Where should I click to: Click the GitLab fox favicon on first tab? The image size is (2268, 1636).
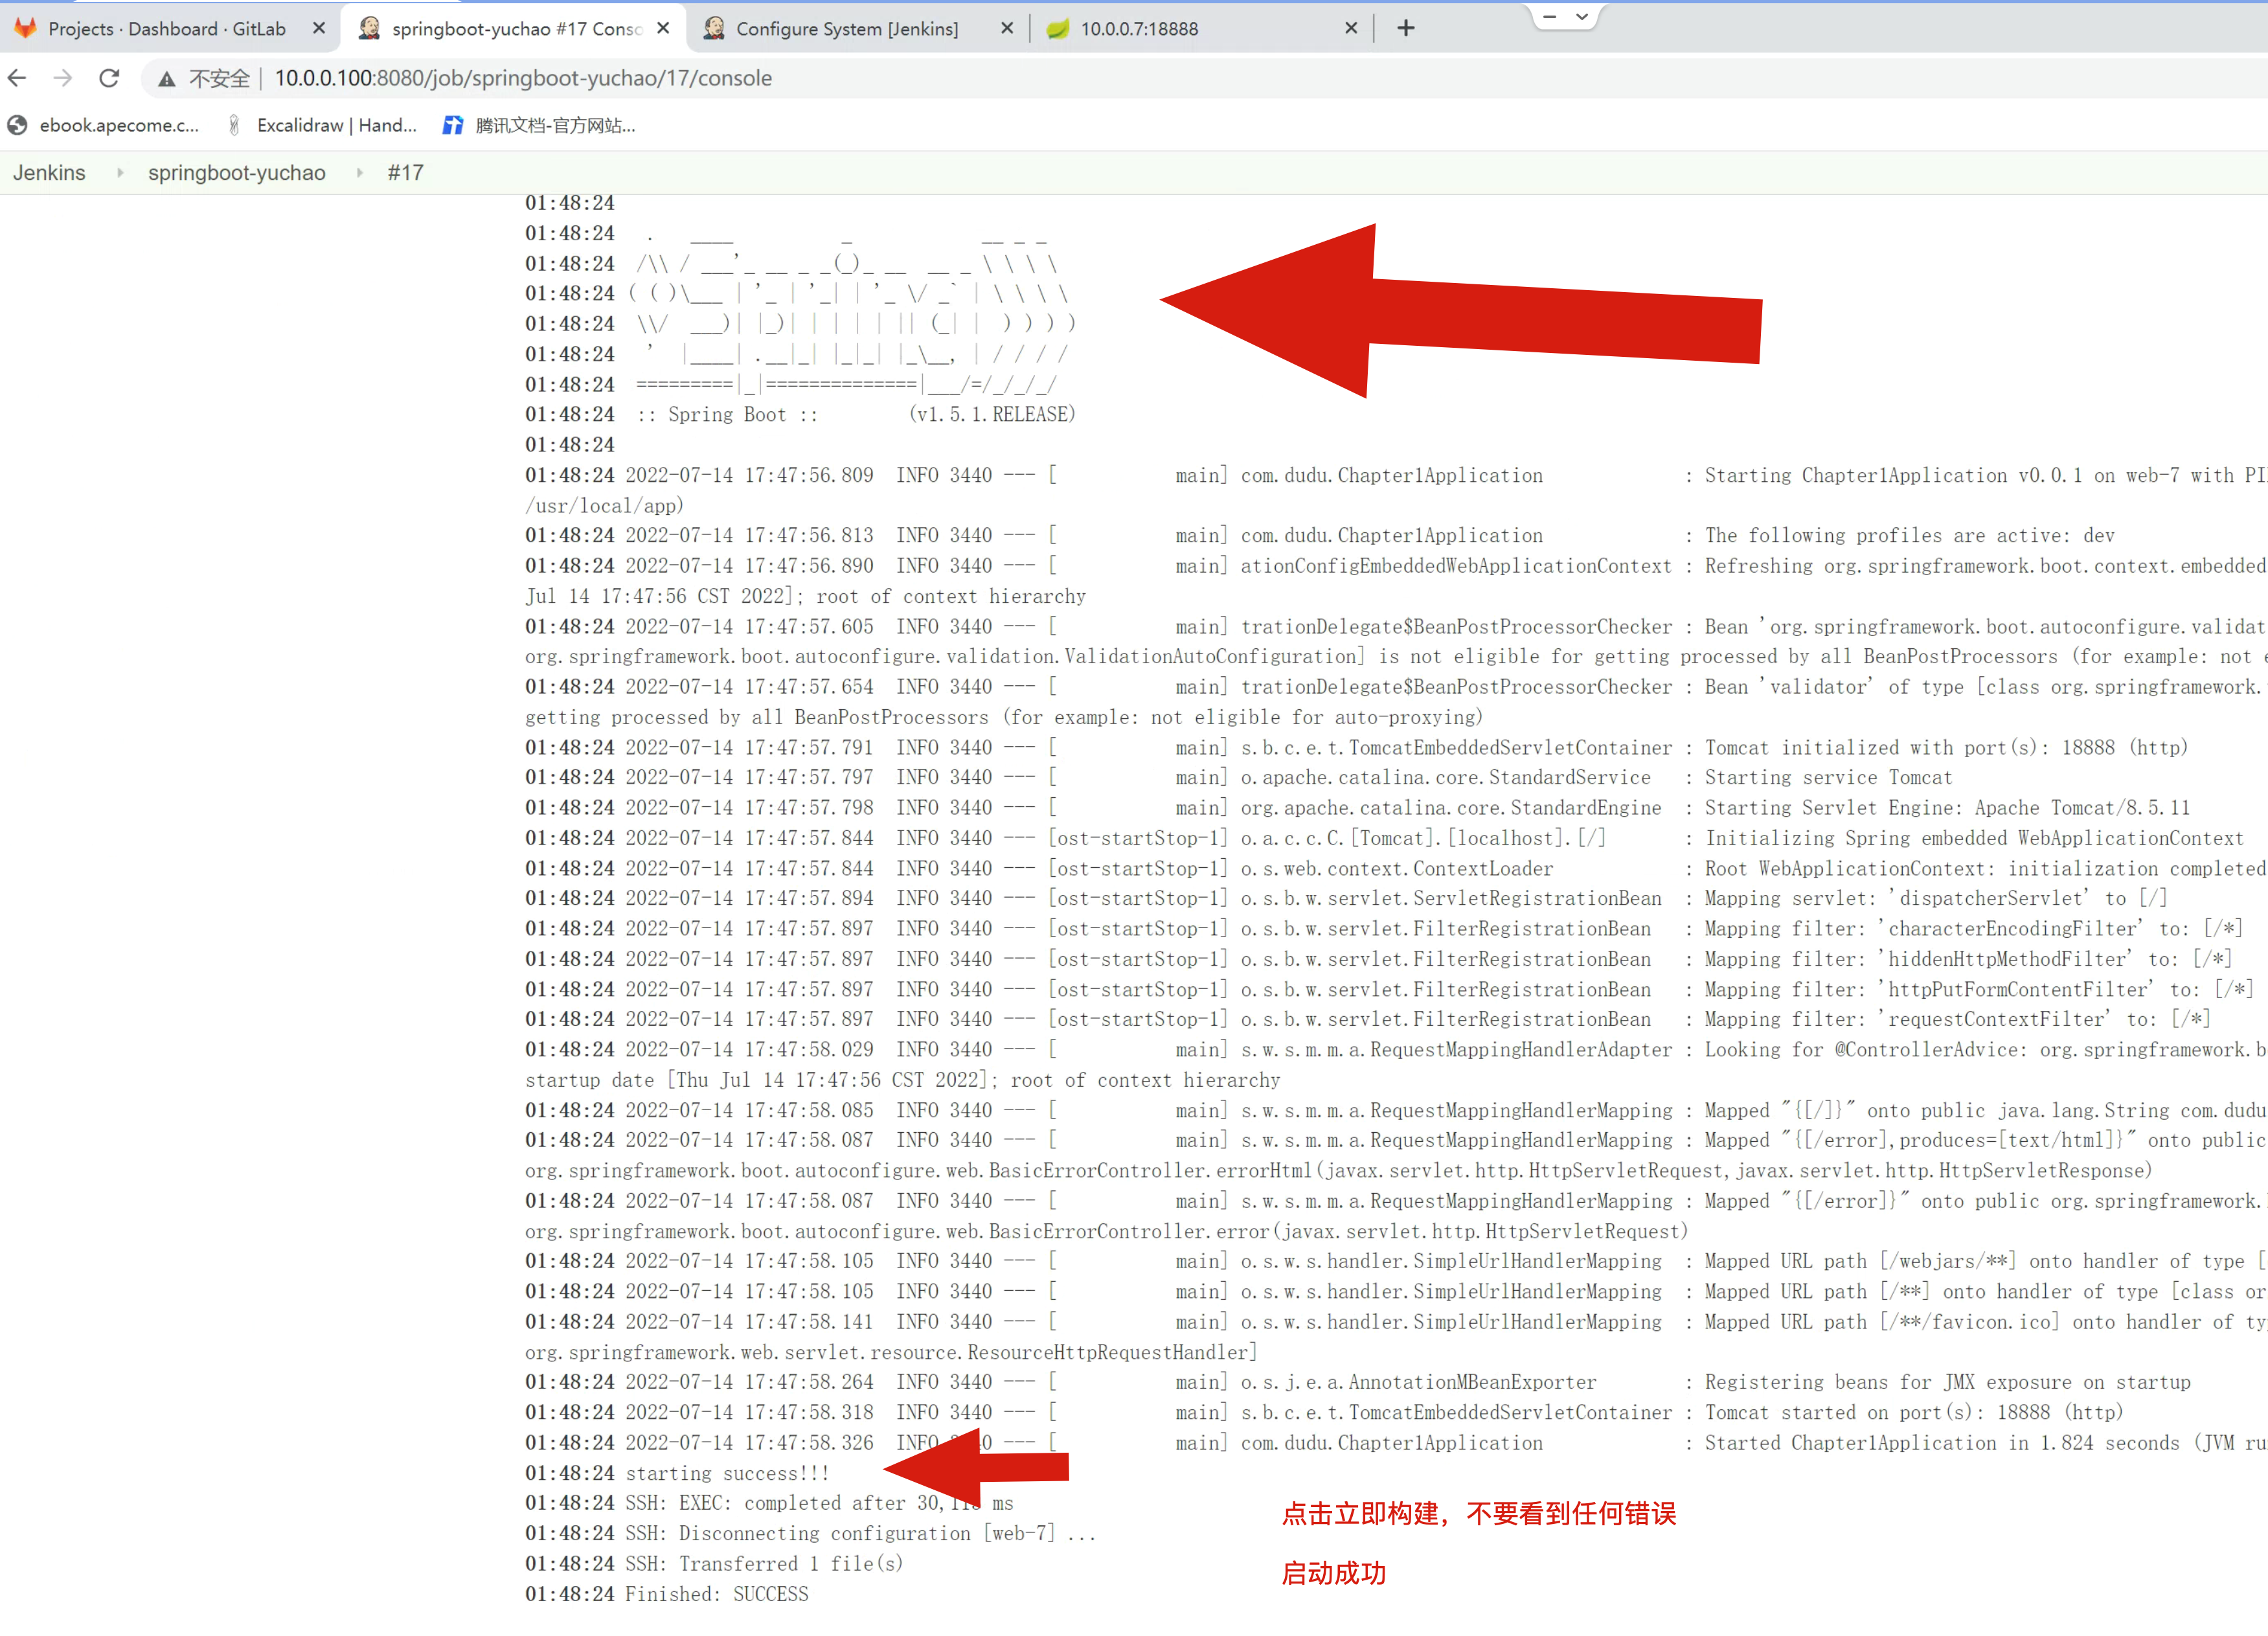tap(26, 28)
